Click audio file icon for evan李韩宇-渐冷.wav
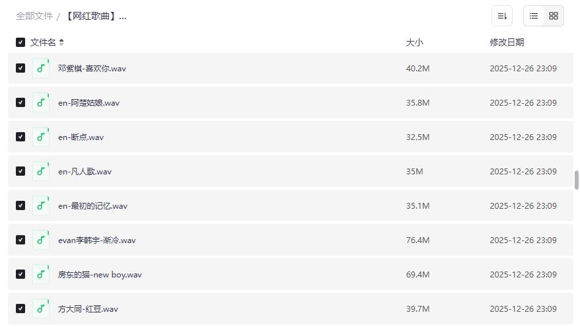 pyautogui.click(x=41, y=240)
